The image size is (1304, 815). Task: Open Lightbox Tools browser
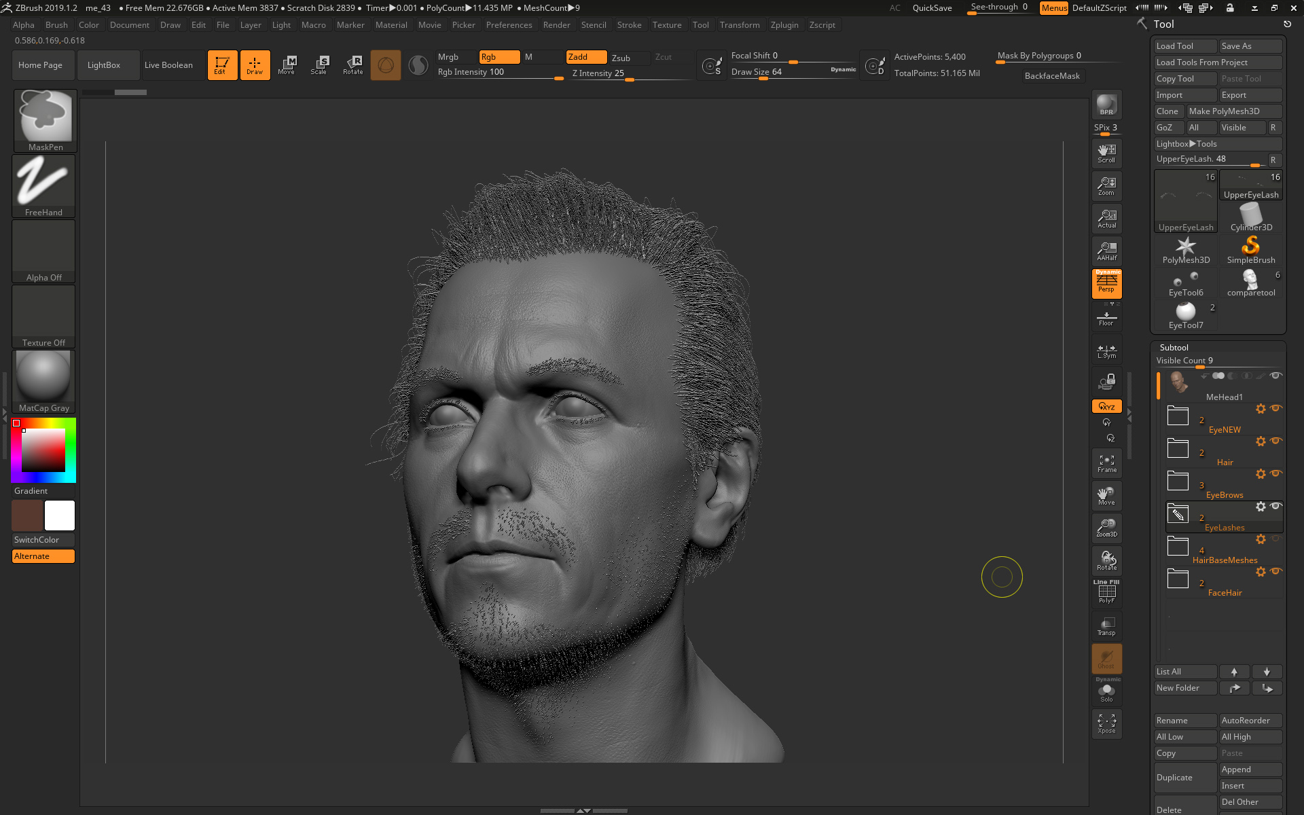tap(1218, 144)
